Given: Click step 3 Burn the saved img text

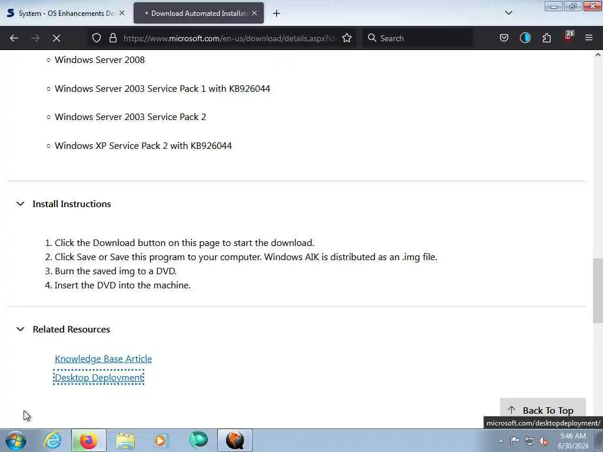Looking at the screenshot, I should click(116, 271).
